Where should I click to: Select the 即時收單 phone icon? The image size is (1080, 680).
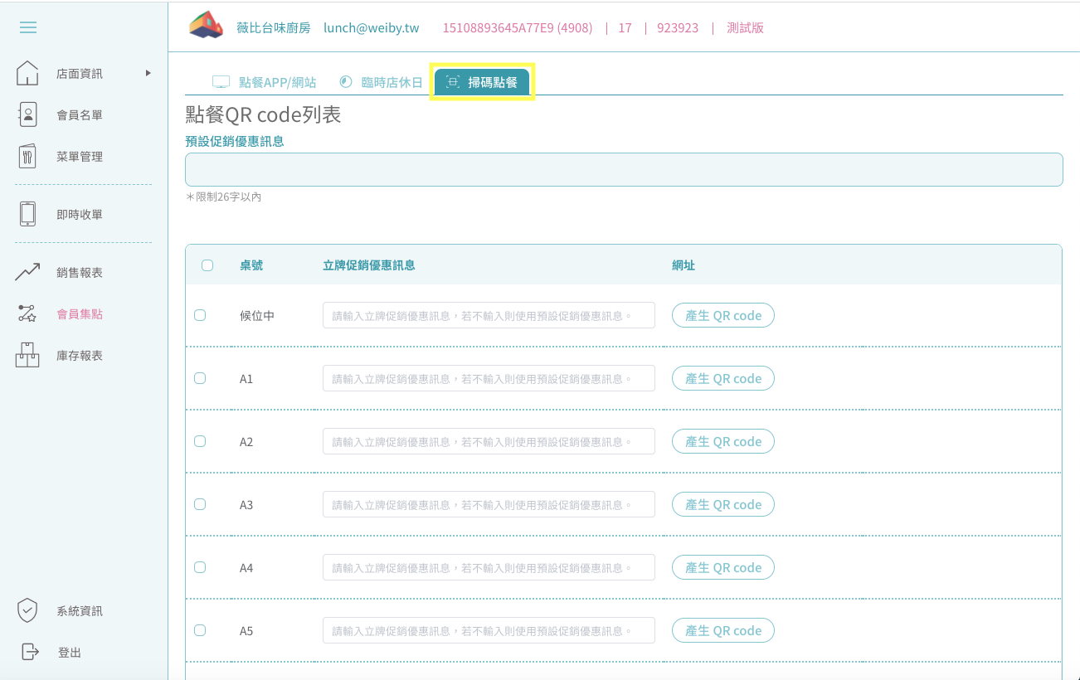point(27,214)
